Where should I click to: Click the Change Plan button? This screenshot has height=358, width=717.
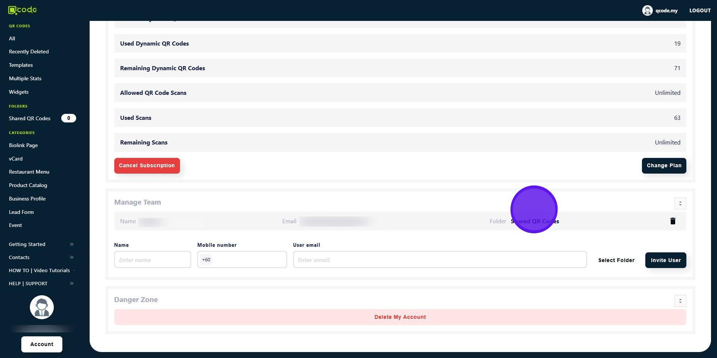[x=664, y=166]
